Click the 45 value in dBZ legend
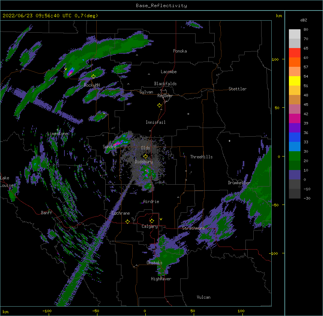The image size is (323, 316). pos(306,104)
